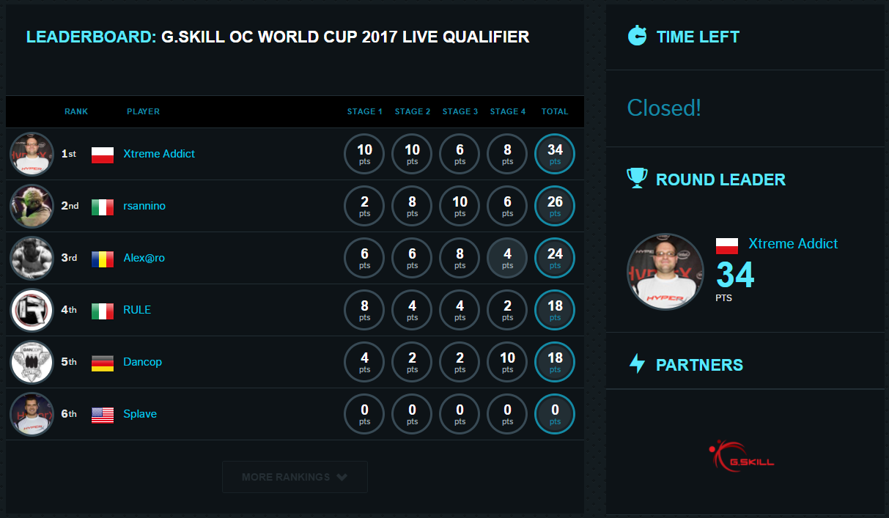Viewport: 889px width, 518px height.
Task: Click the round leader's portrait photo
Action: coord(665,271)
